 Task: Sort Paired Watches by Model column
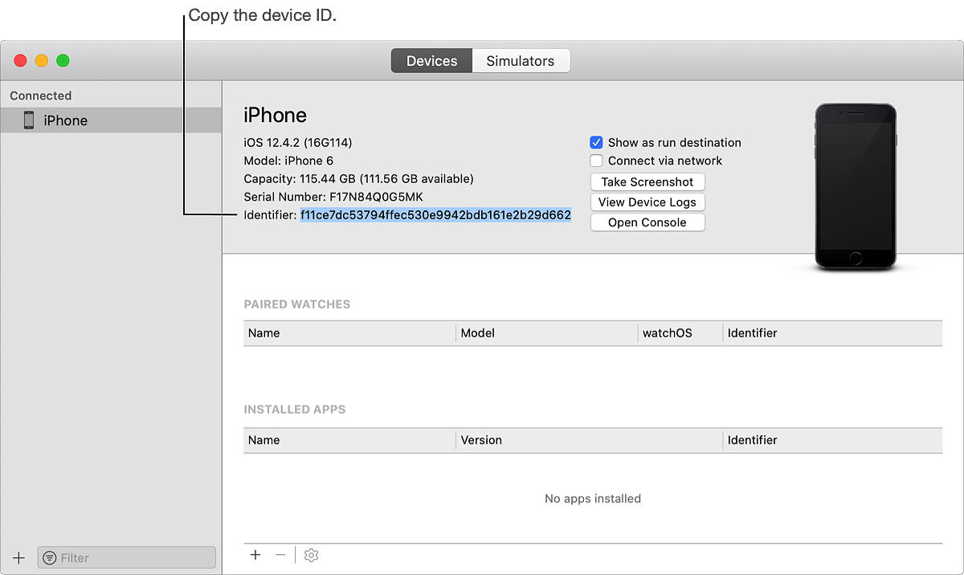tap(547, 332)
